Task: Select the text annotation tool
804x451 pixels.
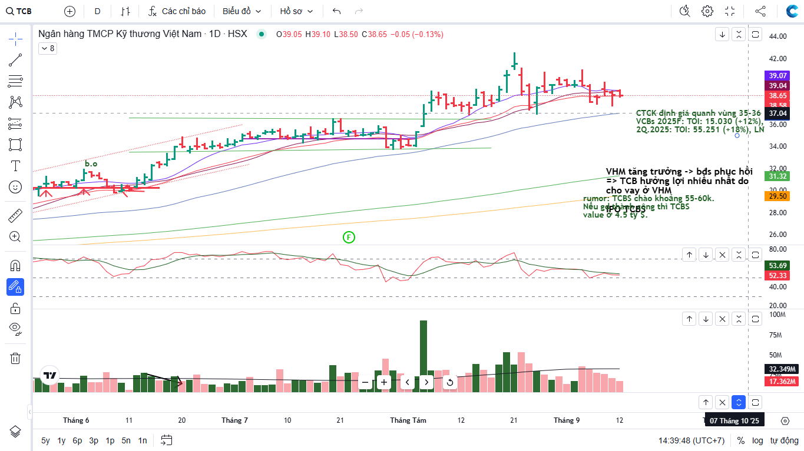Action: point(15,166)
